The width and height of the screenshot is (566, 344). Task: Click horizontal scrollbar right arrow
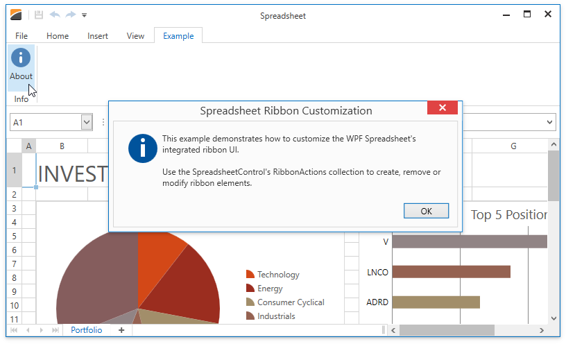(x=542, y=330)
